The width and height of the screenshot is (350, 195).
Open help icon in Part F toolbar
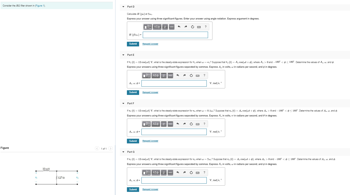click(x=204, y=124)
